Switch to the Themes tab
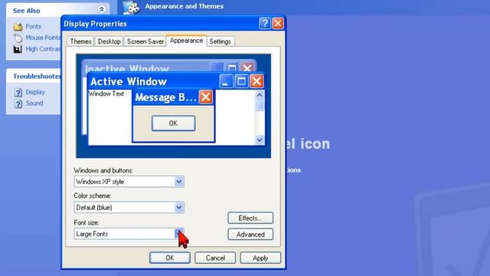 pyautogui.click(x=80, y=41)
